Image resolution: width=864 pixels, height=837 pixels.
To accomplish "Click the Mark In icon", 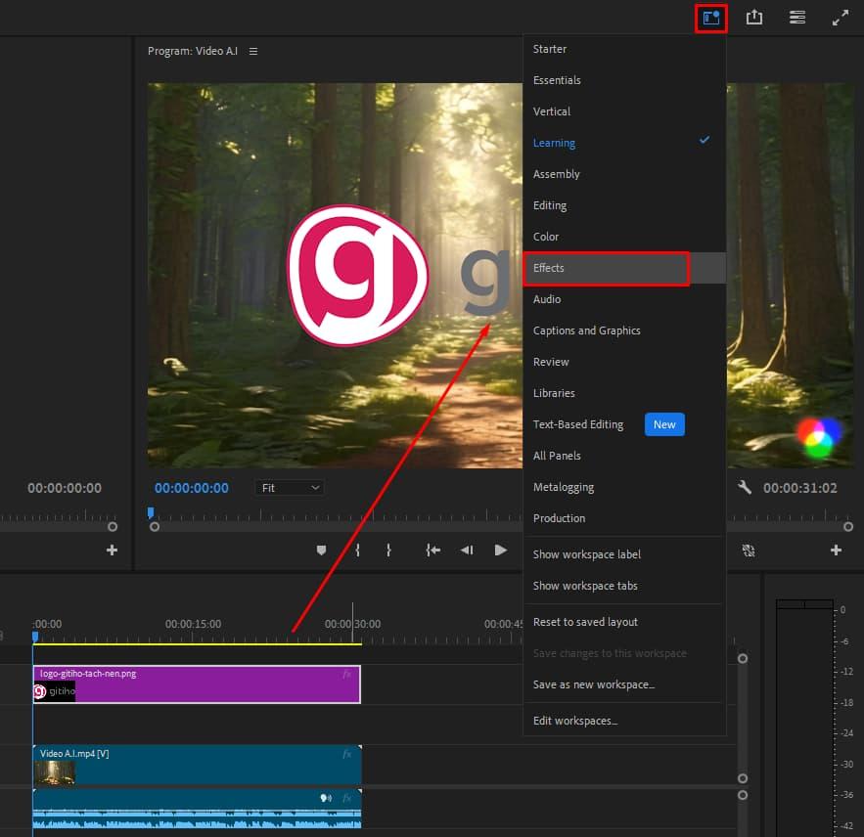I will [x=356, y=551].
